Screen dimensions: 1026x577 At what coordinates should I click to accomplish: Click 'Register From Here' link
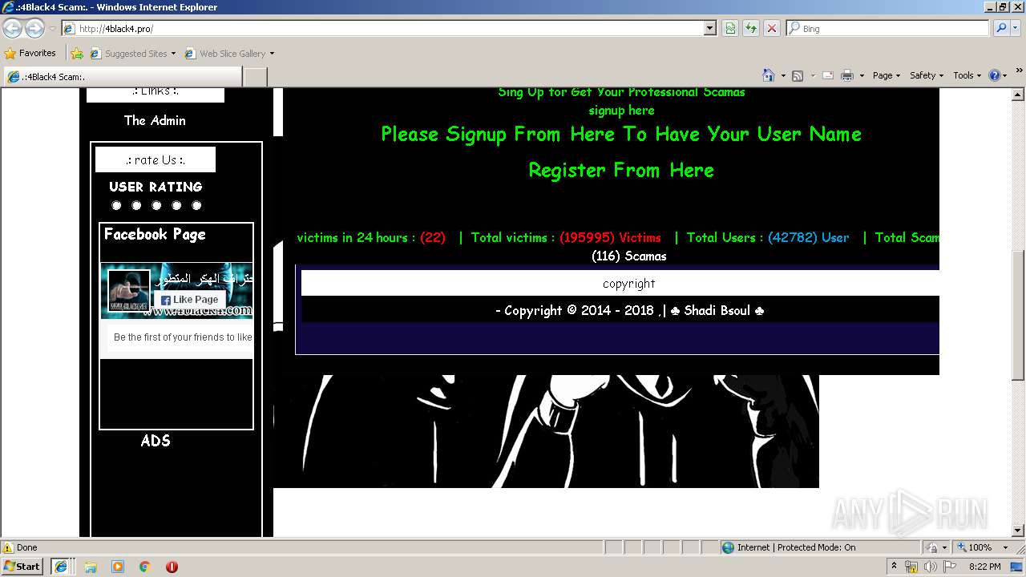(x=621, y=170)
